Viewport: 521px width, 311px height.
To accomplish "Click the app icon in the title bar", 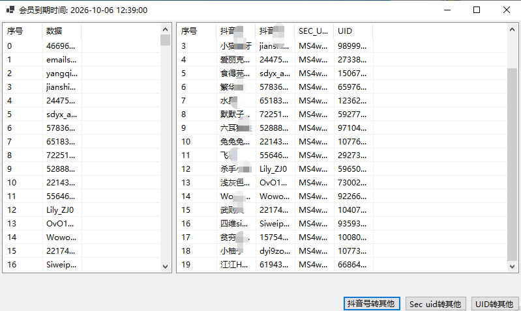I will pyautogui.click(x=10, y=10).
